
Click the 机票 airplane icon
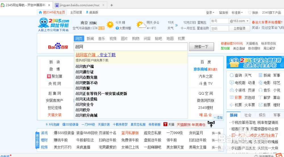click(x=231, y=105)
